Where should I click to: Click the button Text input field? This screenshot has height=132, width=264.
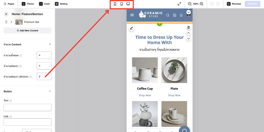coord(28,107)
